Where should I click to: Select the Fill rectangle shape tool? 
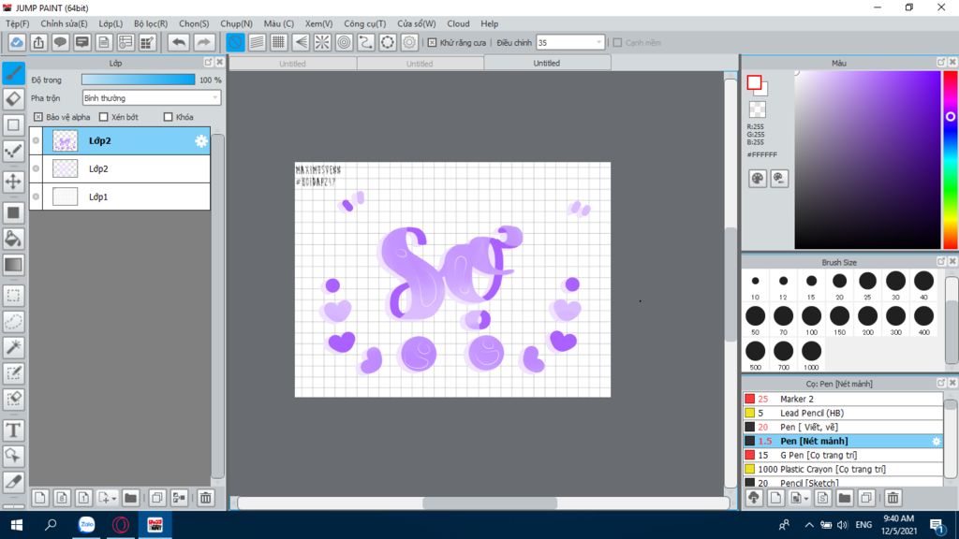13,212
